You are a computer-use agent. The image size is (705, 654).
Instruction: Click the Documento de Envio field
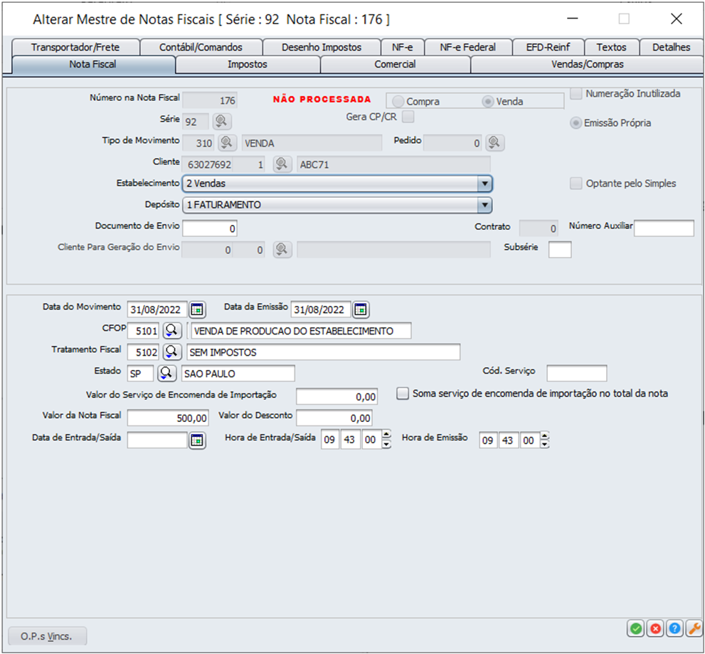coord(210,228)
